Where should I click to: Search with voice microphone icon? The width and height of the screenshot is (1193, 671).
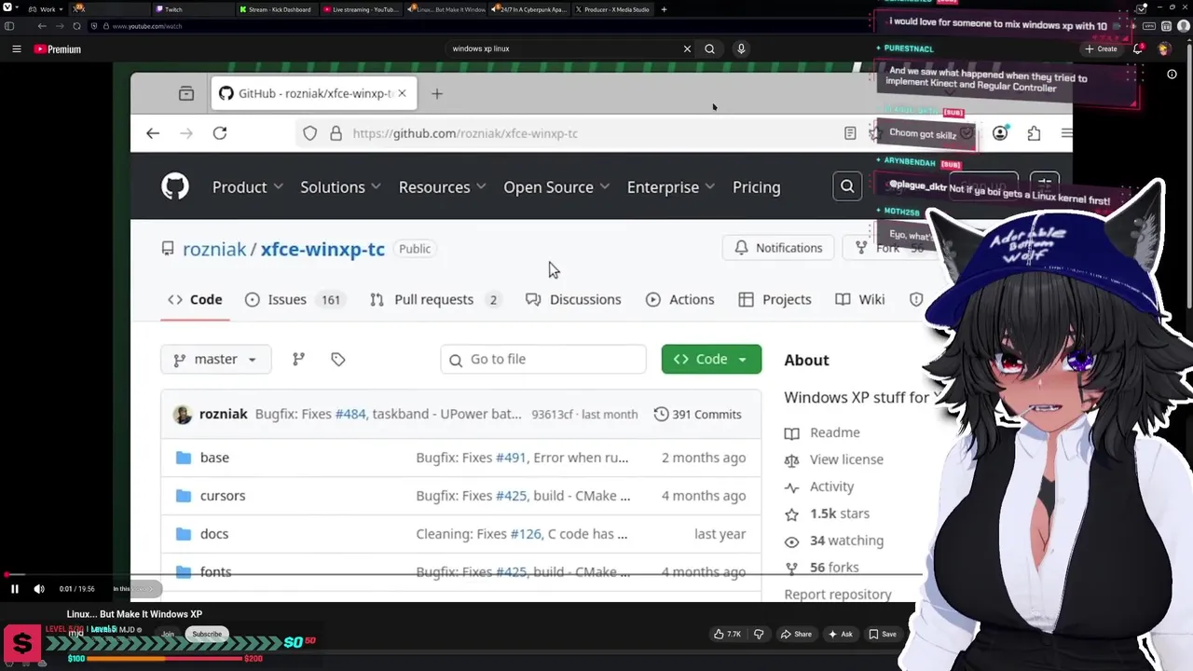[741, 48]
